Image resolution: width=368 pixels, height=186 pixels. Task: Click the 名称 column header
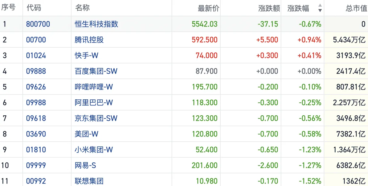[x=82, y=8]
